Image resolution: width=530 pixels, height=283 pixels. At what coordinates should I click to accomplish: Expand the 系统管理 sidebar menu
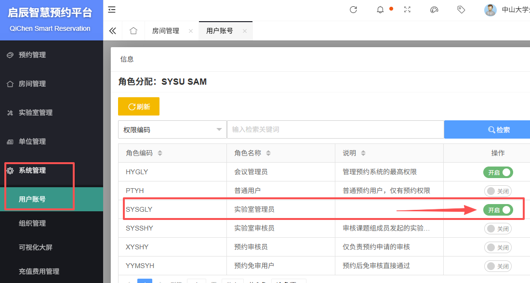click(x=32, y=170)
